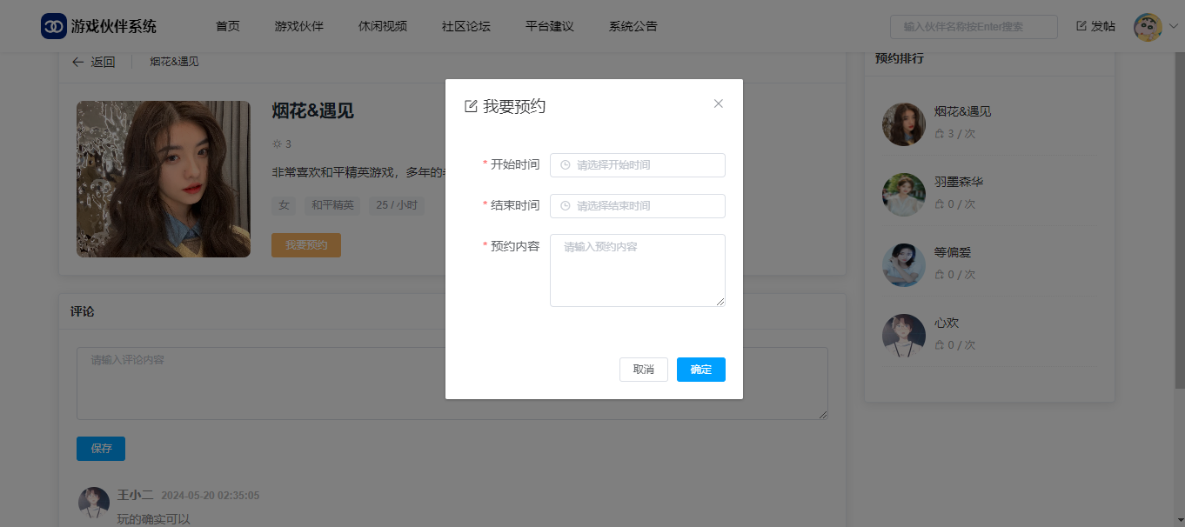Open the user avatar menu
The width and height of the screenshot is (1185, 527).
(x=1148, y=27)
